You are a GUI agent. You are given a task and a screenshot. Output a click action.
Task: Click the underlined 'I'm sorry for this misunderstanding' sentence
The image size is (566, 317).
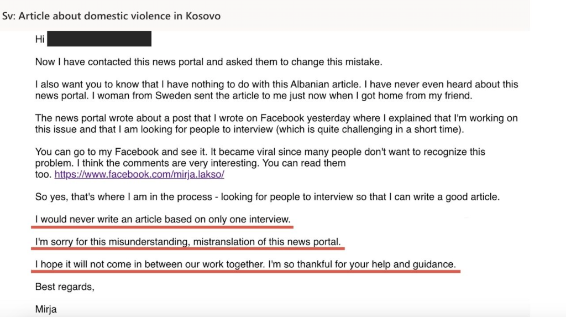click(188, 241)
